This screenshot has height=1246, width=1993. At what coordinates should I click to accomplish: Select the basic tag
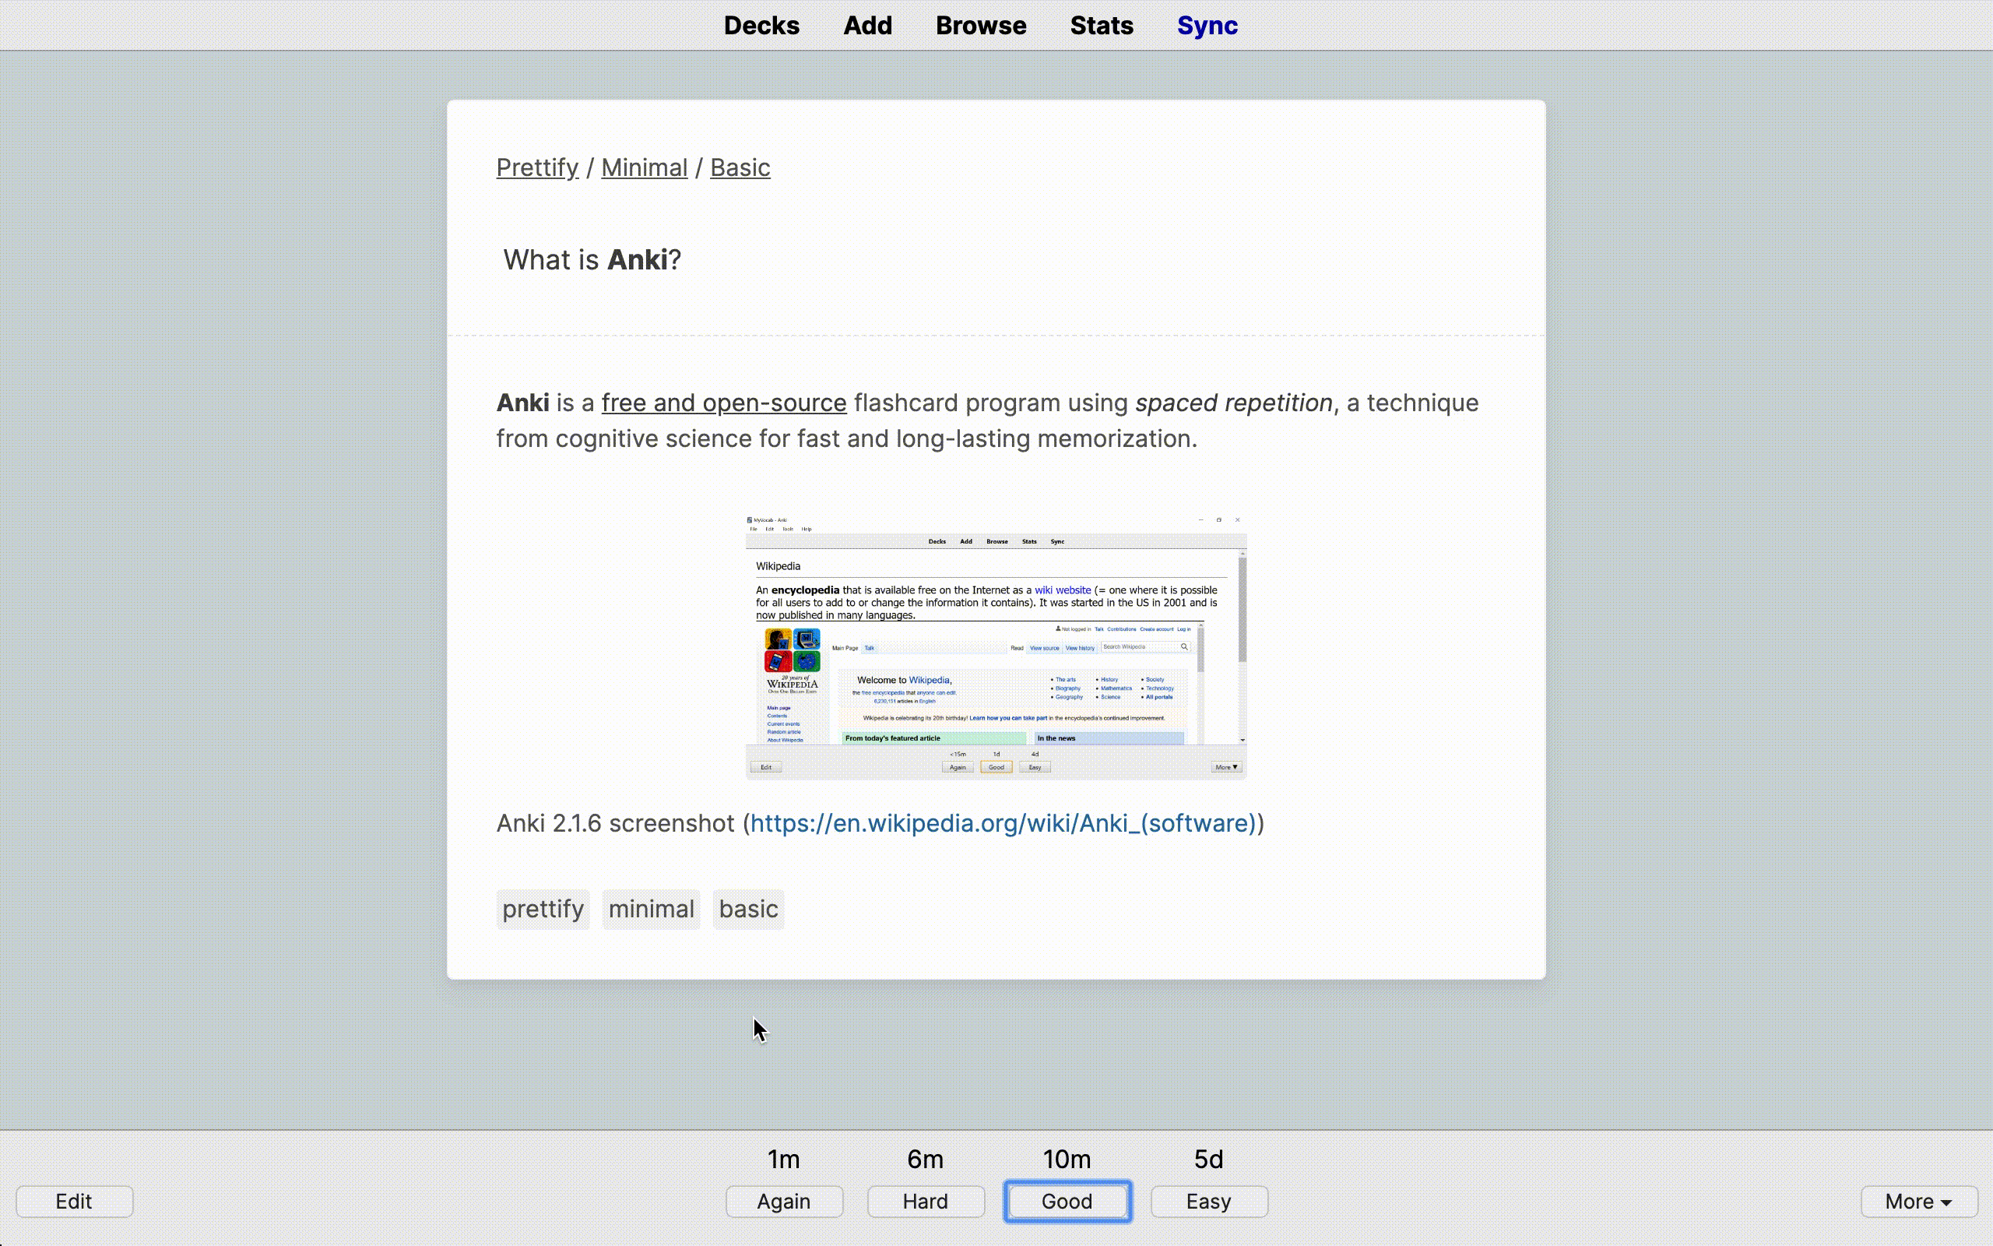click(748, 909)
